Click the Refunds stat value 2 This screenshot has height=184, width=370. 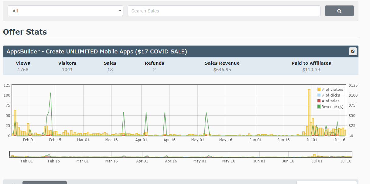pyautogui.click(x=154, y=70)
